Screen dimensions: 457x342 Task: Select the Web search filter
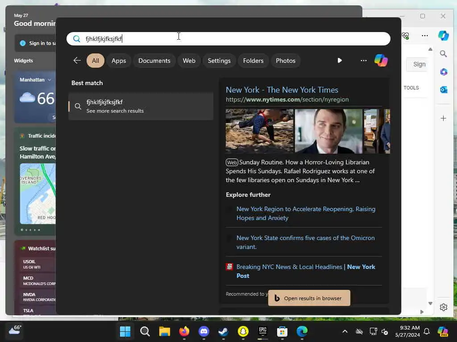(x=189, y=61)
